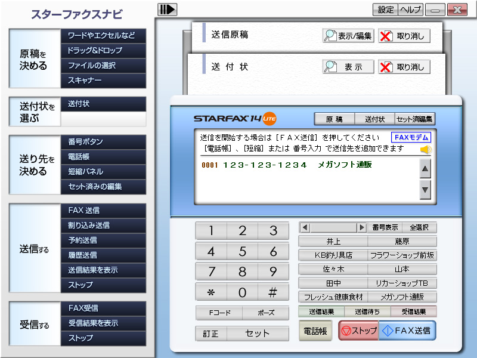Screen dimensions: 477x358
Task: Select speed-dial メガソフト通販
Action: click(402, 297)
